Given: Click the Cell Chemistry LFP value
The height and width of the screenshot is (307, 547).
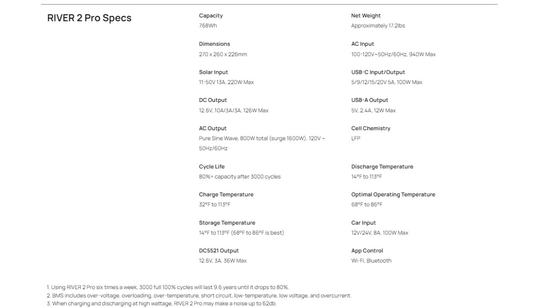Looking at the screenshot, I should (356, 138).
